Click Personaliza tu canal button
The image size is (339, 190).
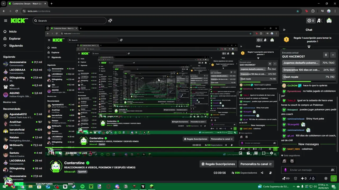pos(256,164)
